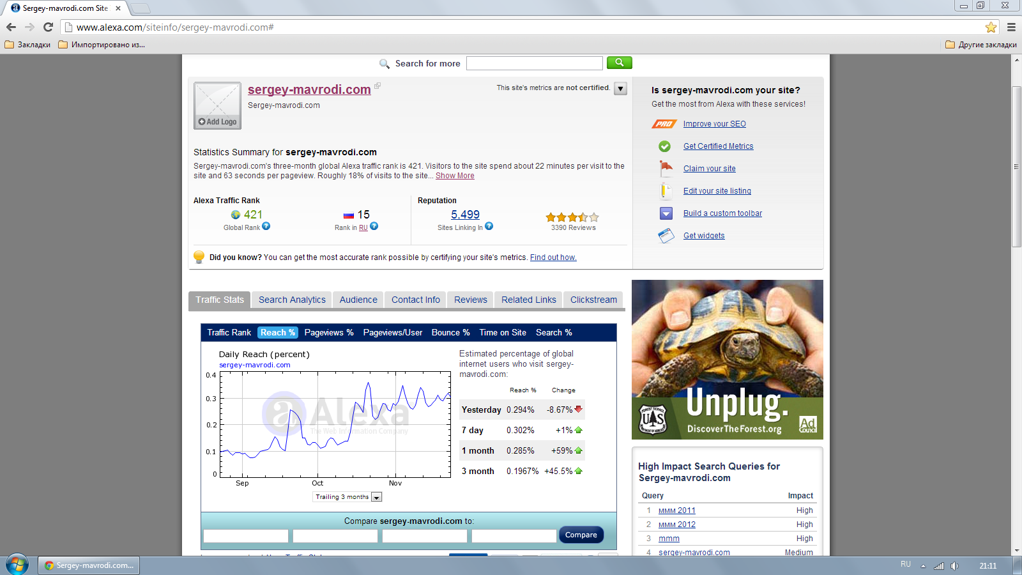Switch to the Audience tab
The width and height of the screenshot is (1022, 575).
click(358, 300)
